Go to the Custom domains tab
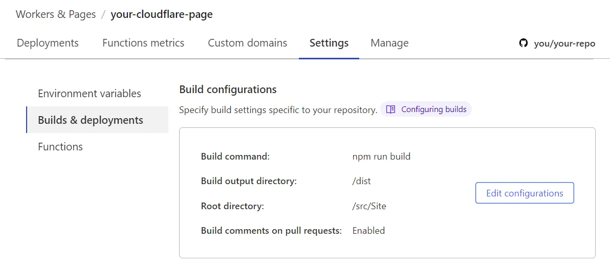610x267 pixels. (x=247, y=43)
